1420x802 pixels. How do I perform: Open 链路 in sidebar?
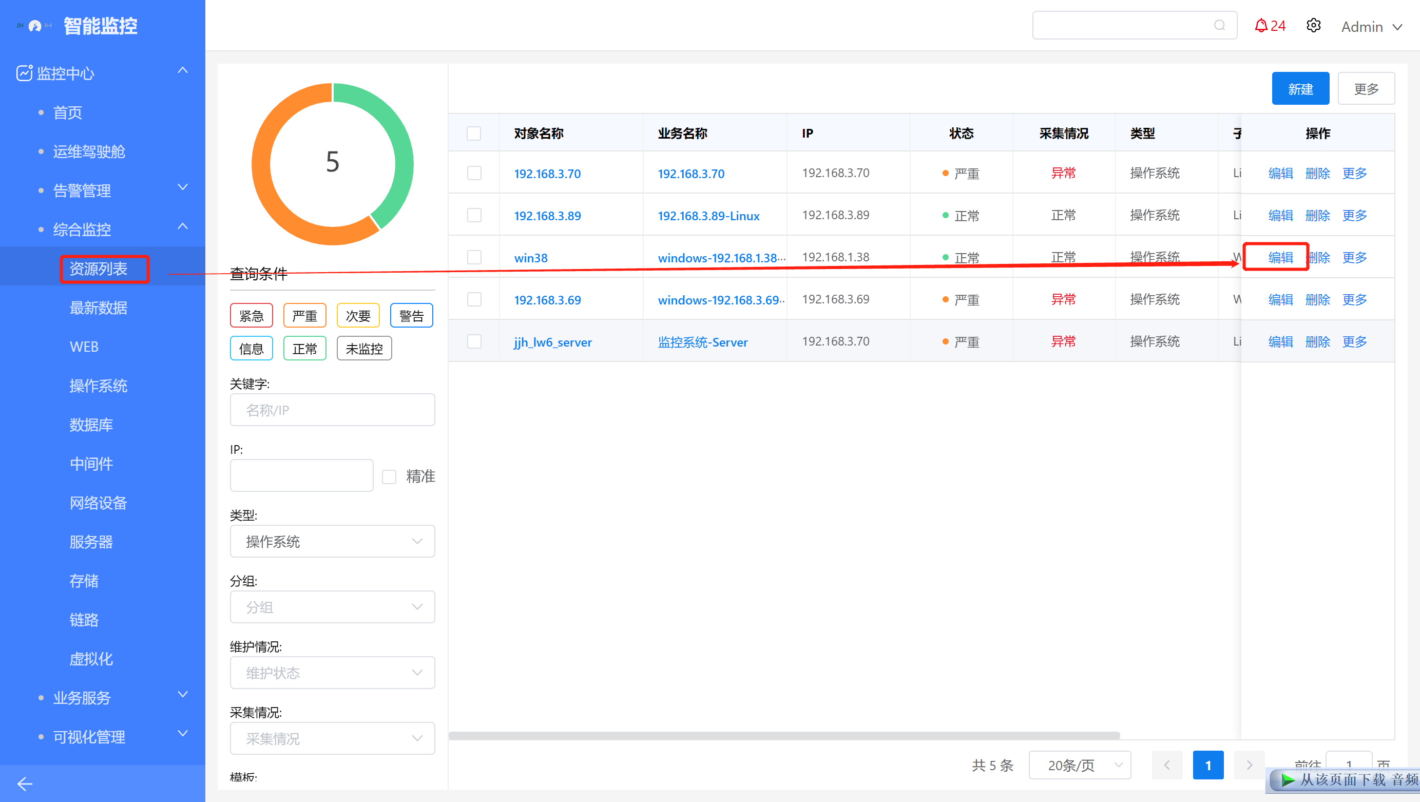(x=84, y=620)
